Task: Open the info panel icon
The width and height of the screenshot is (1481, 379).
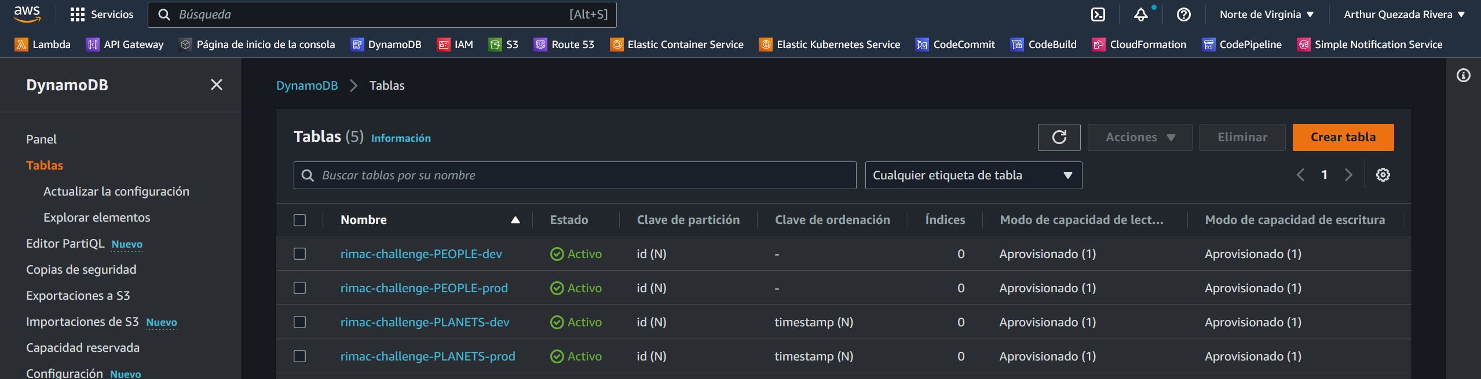Action: (x=1463, y=75)
